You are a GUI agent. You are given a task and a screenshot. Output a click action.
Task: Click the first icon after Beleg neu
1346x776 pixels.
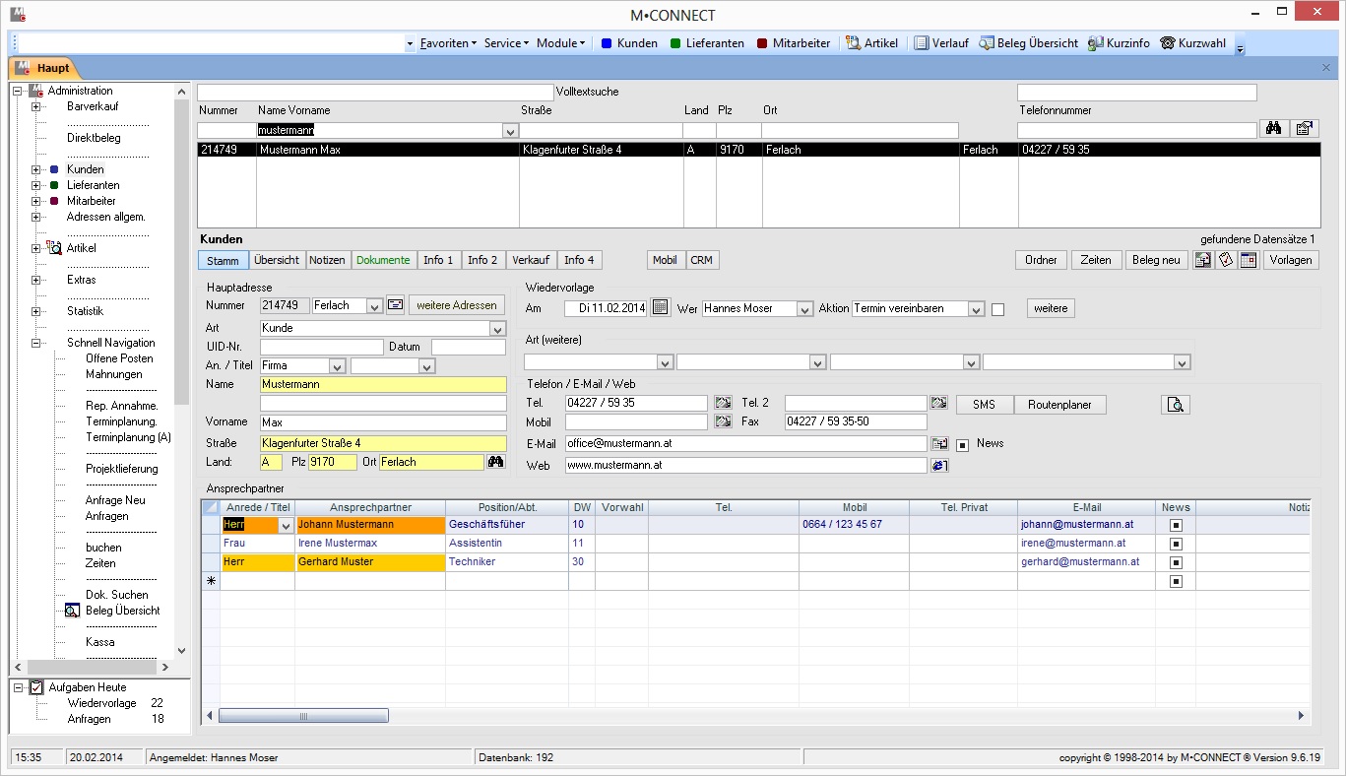point(1203,260)
